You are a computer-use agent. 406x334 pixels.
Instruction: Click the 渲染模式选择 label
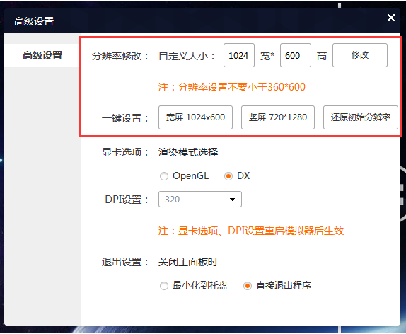188,152
